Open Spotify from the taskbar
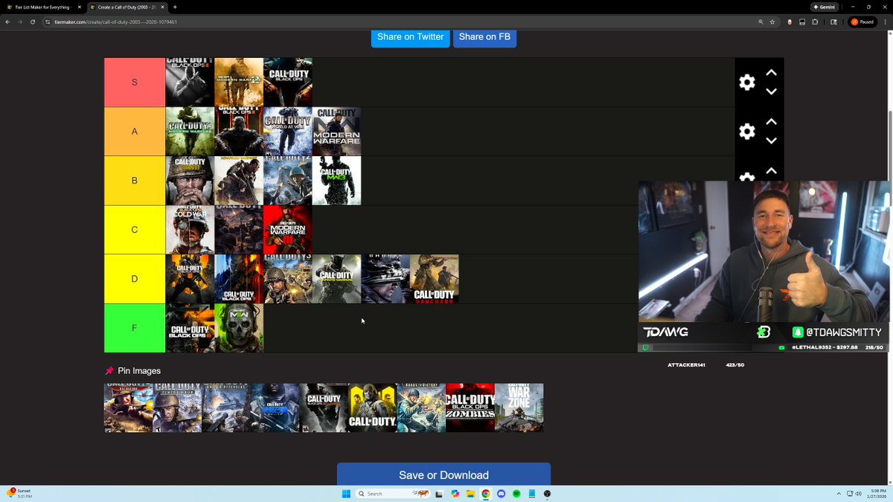This screenshot has height=502, width=893. pyautogui.click(x=516, y=494)
